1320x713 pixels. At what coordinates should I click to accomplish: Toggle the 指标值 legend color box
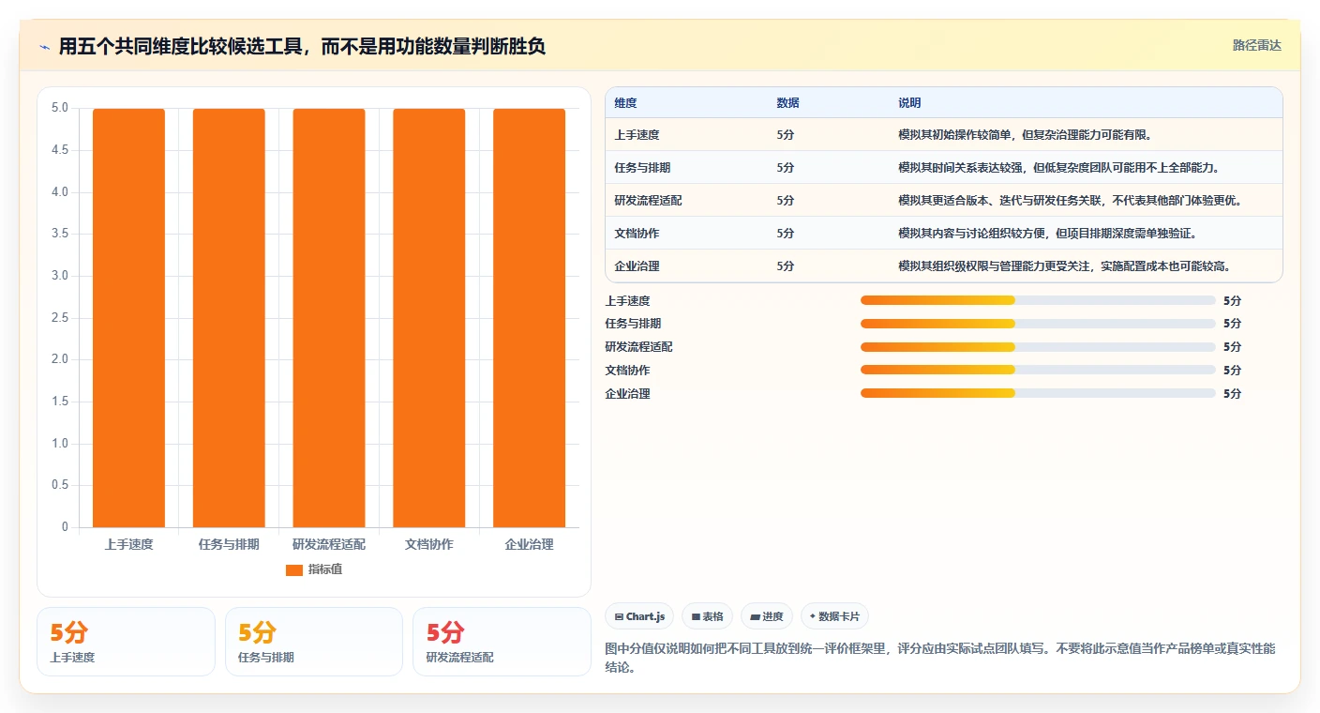(294, 569)
